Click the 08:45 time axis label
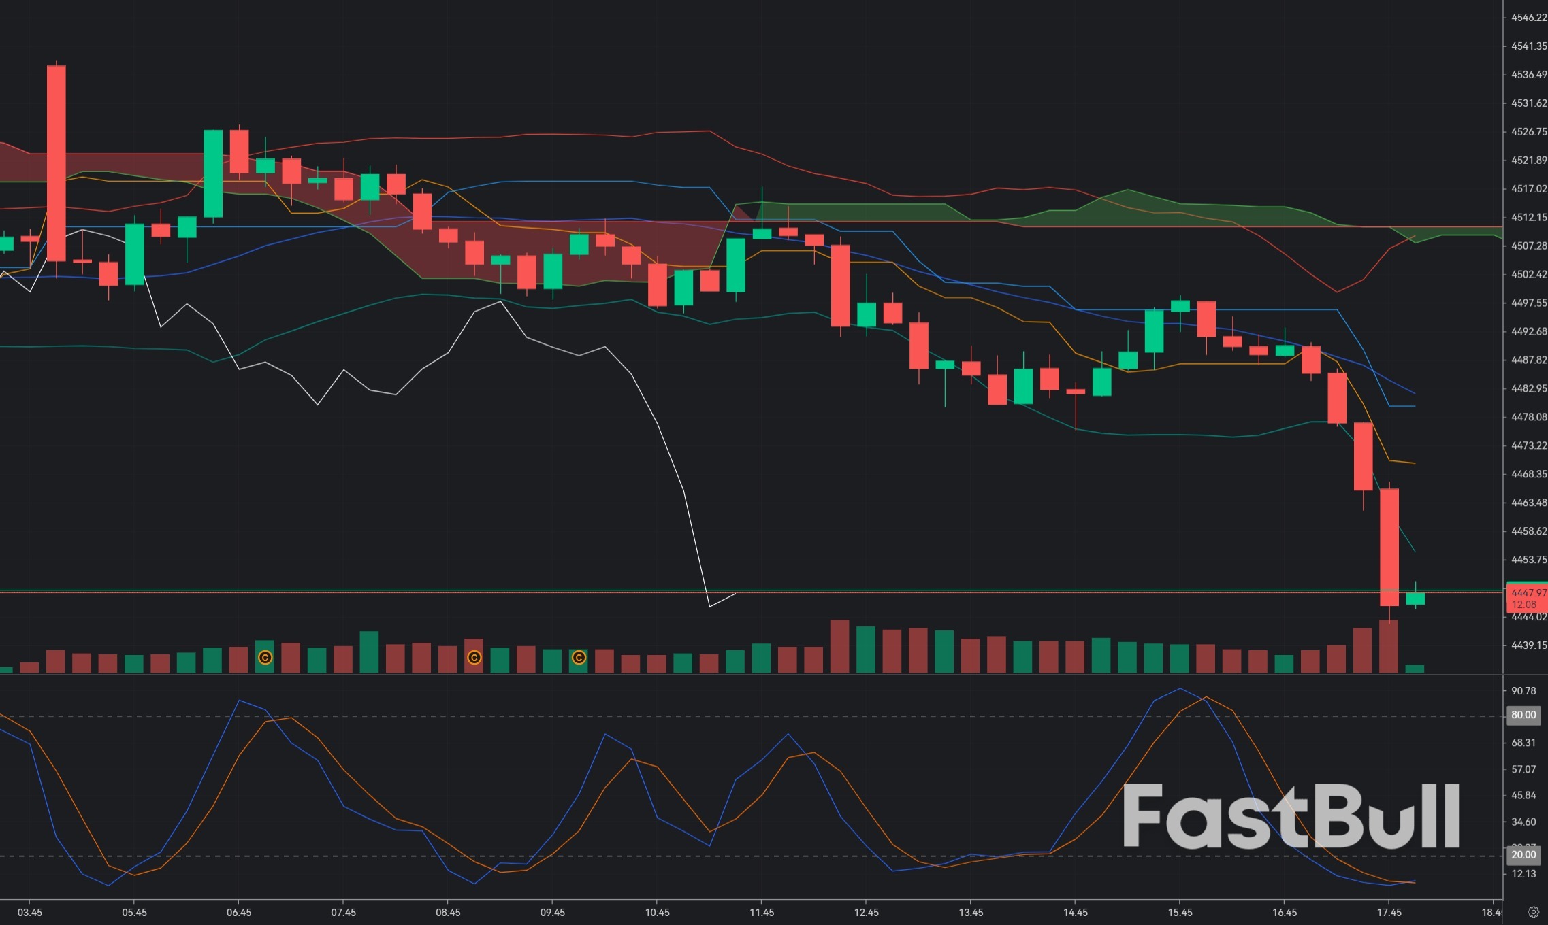The height and width of the screenshot is (925, 1548). [x=448, y=913]
